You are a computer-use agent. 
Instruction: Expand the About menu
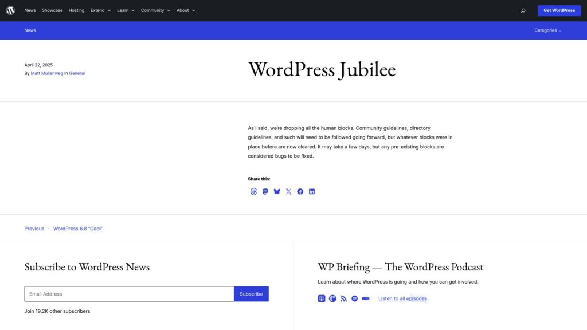pyautogui.click(x=186, y=10)
